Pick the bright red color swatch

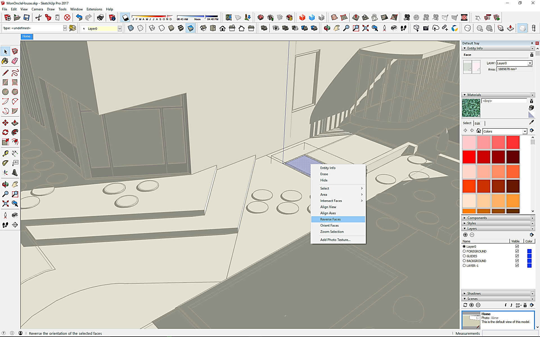(x=469, y=157)
